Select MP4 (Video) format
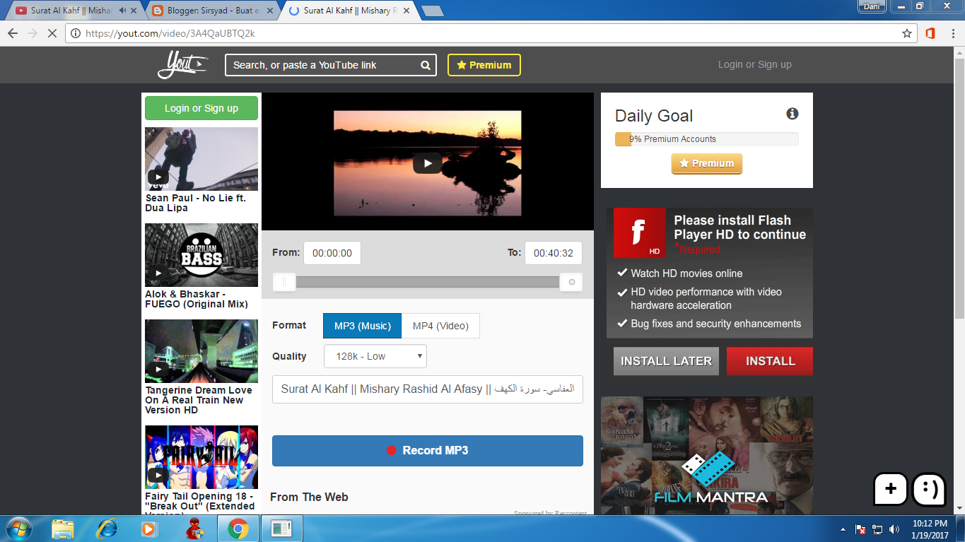 click(440, 326)
